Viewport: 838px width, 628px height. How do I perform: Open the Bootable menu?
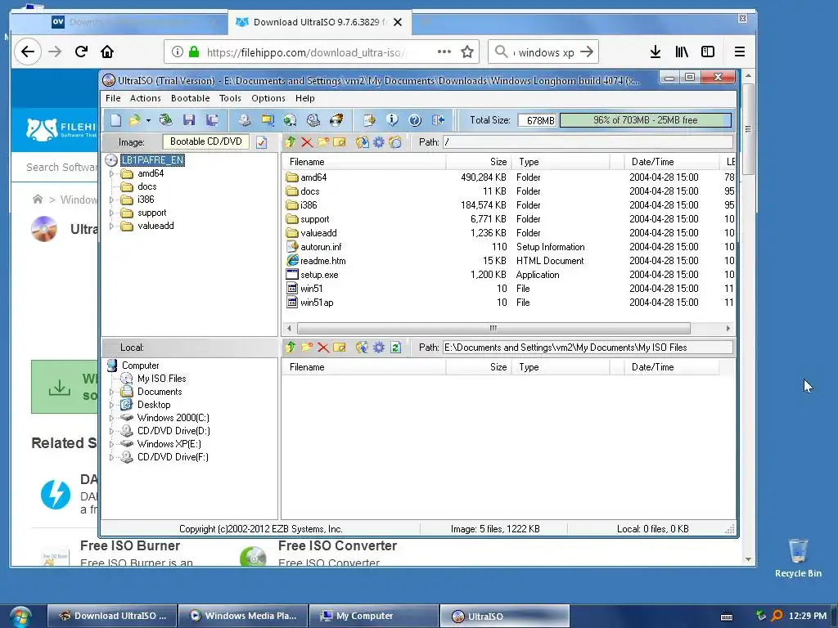click(190, 98)
